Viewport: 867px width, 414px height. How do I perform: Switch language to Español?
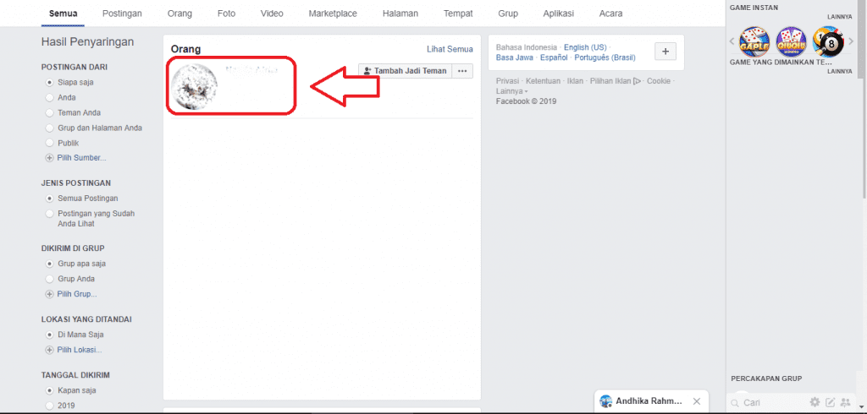(x=554, y=57)
